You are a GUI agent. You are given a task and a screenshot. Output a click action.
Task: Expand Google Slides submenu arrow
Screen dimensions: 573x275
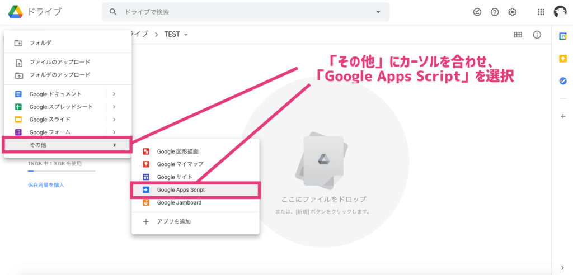(114, 120)
